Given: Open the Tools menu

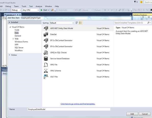Looking at the screenshot, I should [24, 6].
